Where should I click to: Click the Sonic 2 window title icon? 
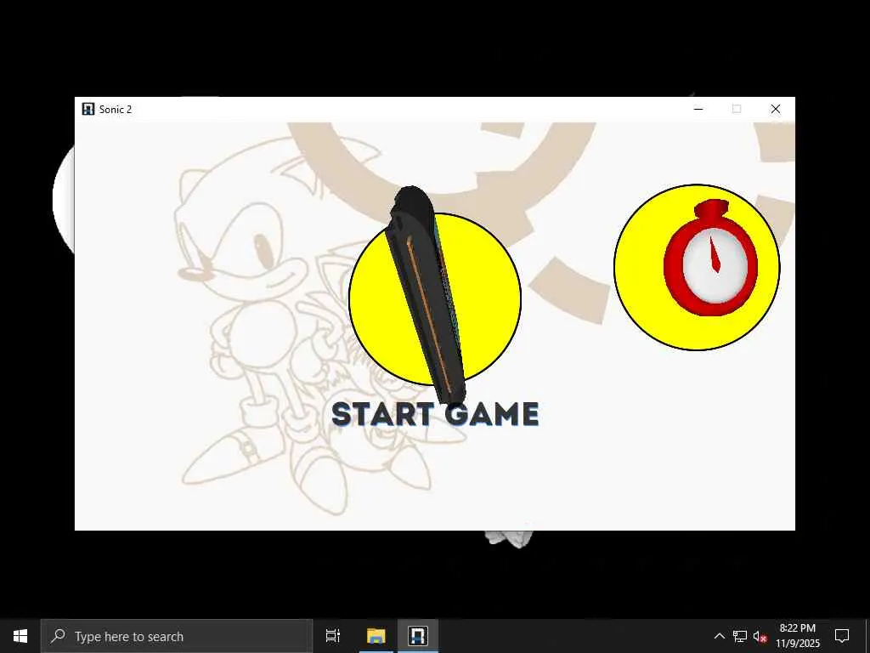(x=88, y=109)
